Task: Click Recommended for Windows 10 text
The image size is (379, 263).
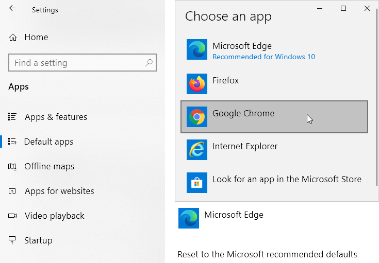Action: point(263,57)
